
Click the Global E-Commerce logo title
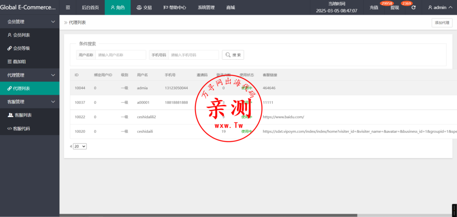28,8
